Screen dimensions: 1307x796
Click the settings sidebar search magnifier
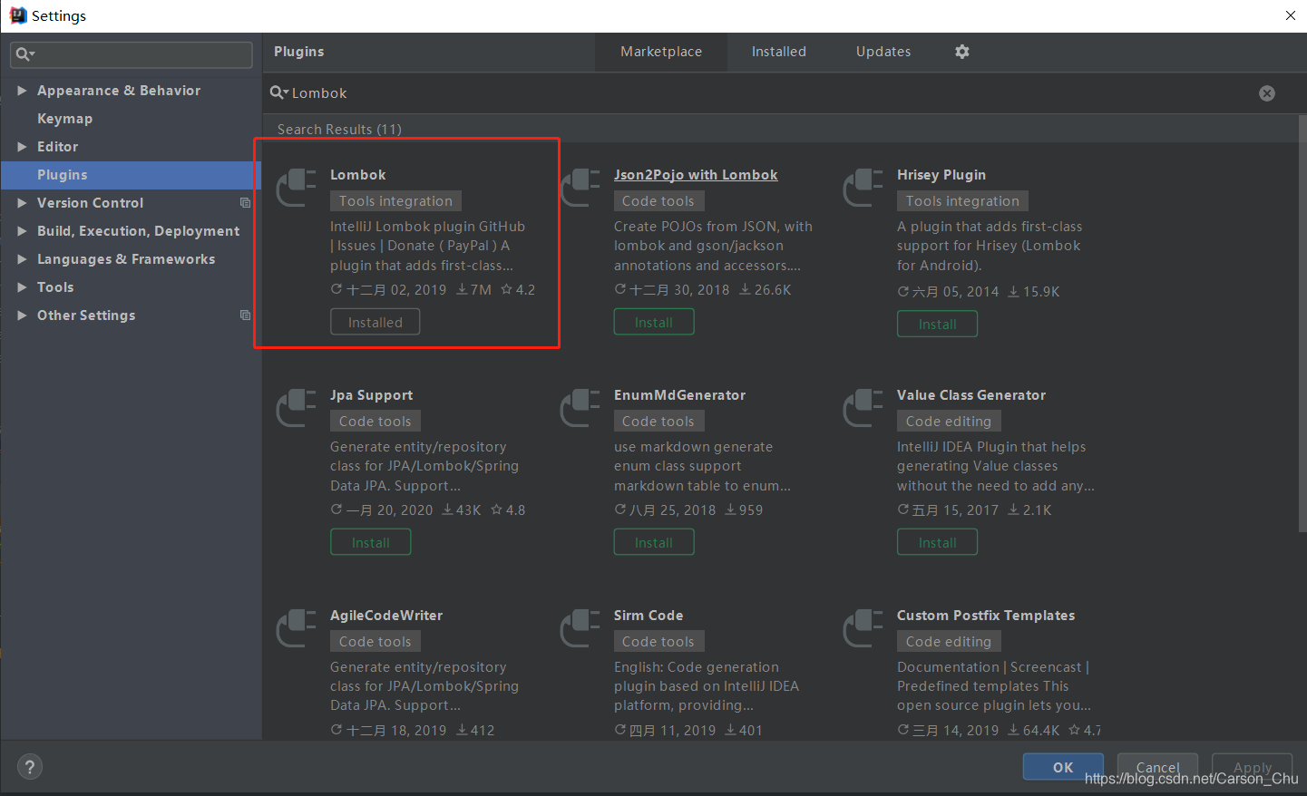pyautogui.click(x=24, y=54)
